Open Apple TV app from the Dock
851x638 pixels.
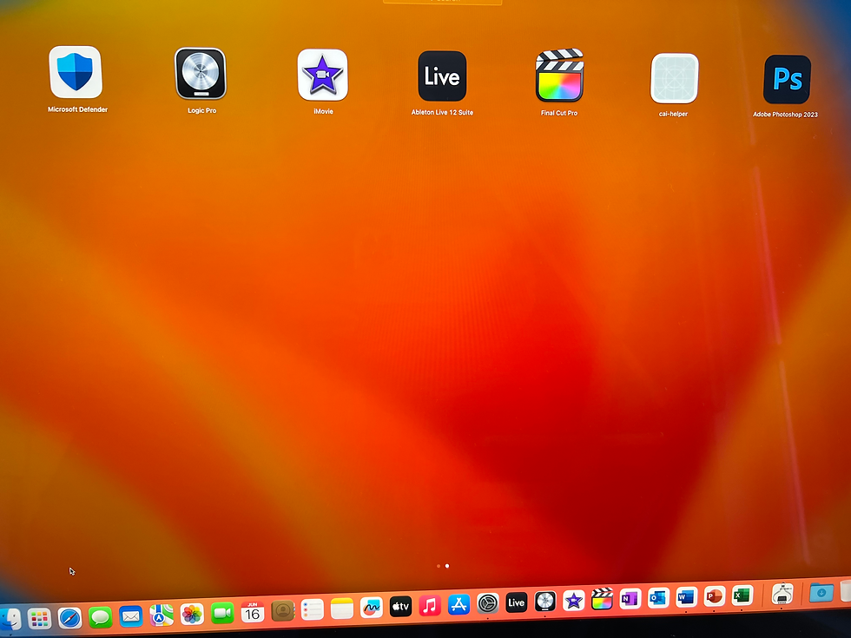[x=400, y=607]
